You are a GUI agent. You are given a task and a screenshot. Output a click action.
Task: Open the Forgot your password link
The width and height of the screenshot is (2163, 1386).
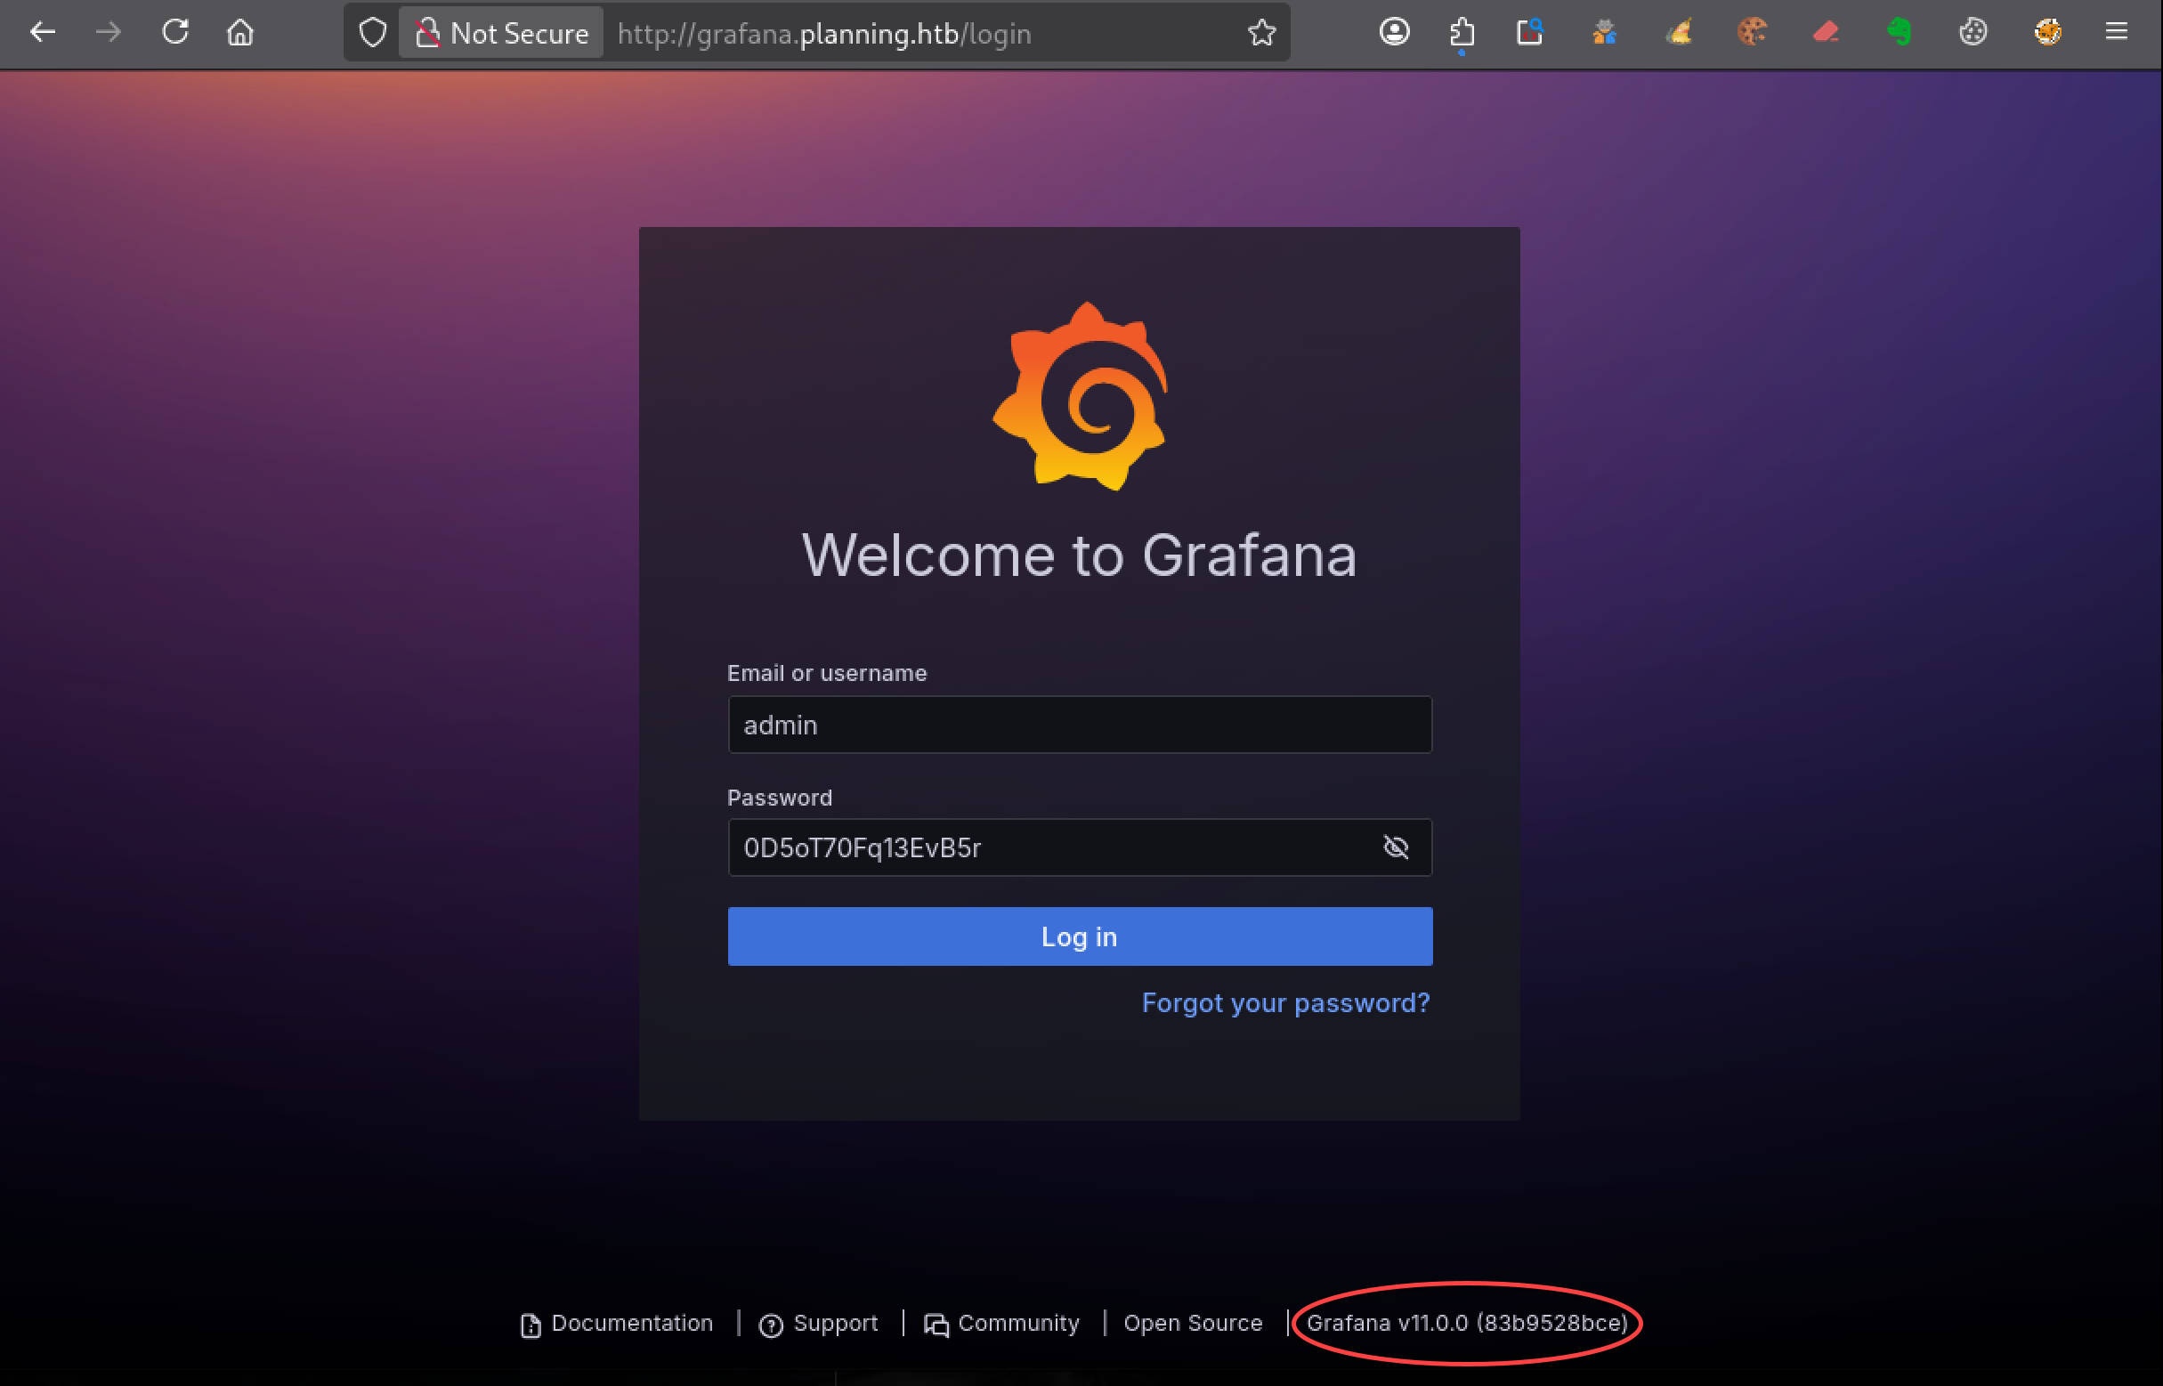[x=1285, y=1002]
